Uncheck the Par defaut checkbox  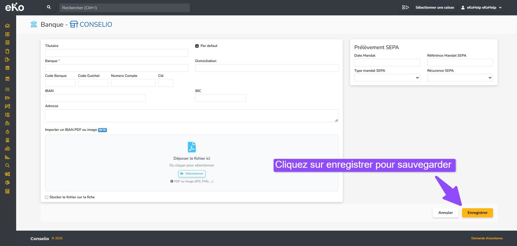pyautogui.click(x=197, y=46)
